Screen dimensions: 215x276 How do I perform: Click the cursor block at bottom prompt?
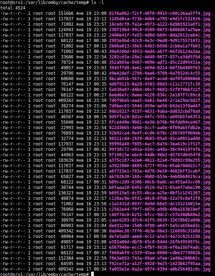point(92,274)
